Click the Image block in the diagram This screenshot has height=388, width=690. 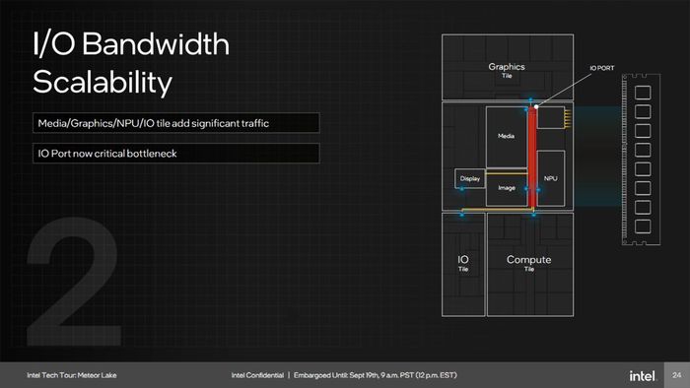tap(507, 188)
